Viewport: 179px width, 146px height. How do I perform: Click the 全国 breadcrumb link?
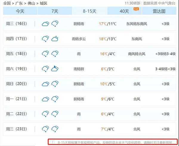tap(7, 3)
